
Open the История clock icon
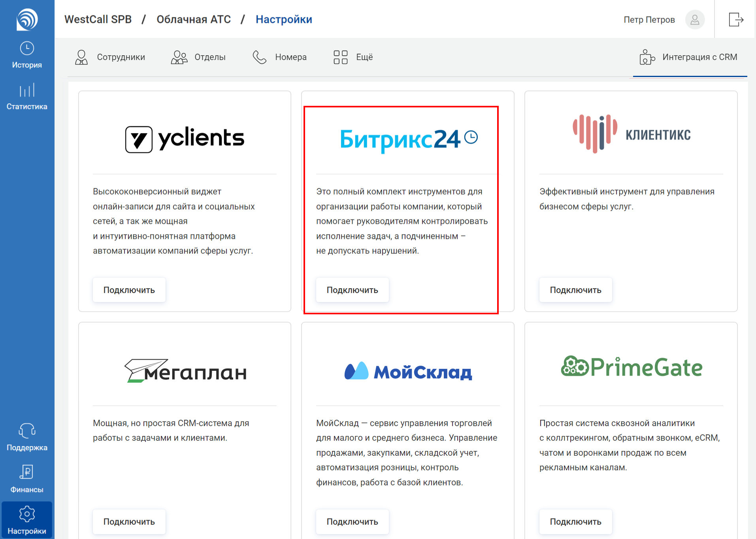tap(27, 48)
